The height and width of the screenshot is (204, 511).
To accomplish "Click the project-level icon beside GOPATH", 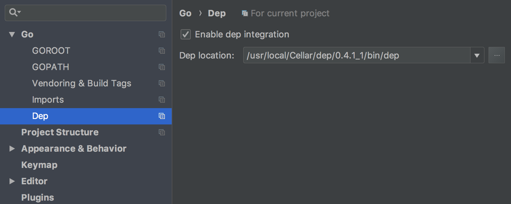I will tap(162, 67).
